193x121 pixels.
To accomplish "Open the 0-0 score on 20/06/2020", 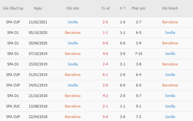I will pos(105,43).
